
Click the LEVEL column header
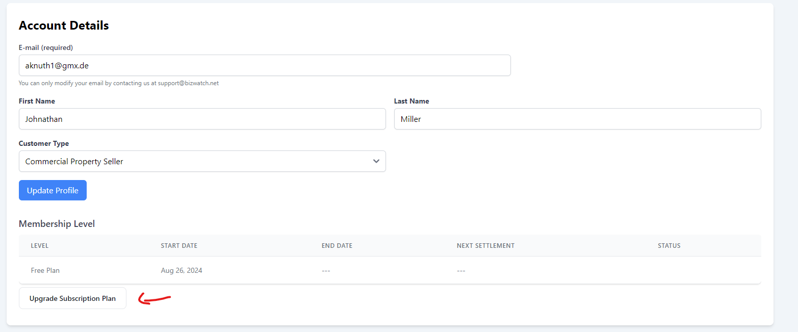(40, 246)
